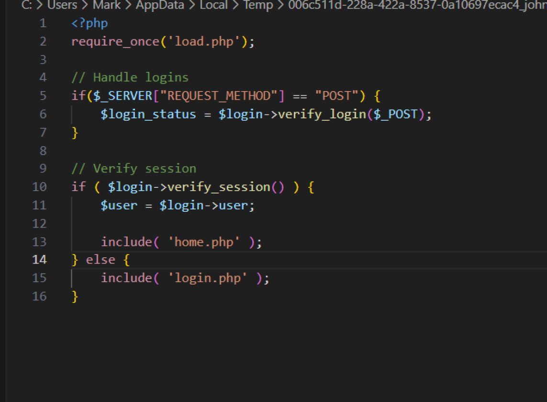Open the Local breadcrumb folder
547x402 pixels.
point(213,5)
